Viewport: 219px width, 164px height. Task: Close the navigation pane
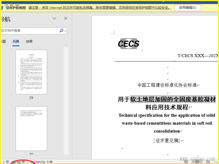(x=66, y=18)
